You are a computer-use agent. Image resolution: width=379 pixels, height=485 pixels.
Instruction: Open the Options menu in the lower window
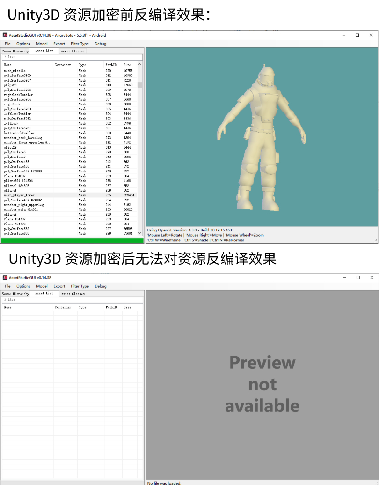(23, 286)
